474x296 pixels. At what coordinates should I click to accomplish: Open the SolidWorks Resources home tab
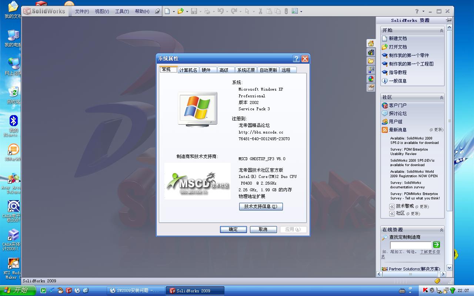click(371, 43)
